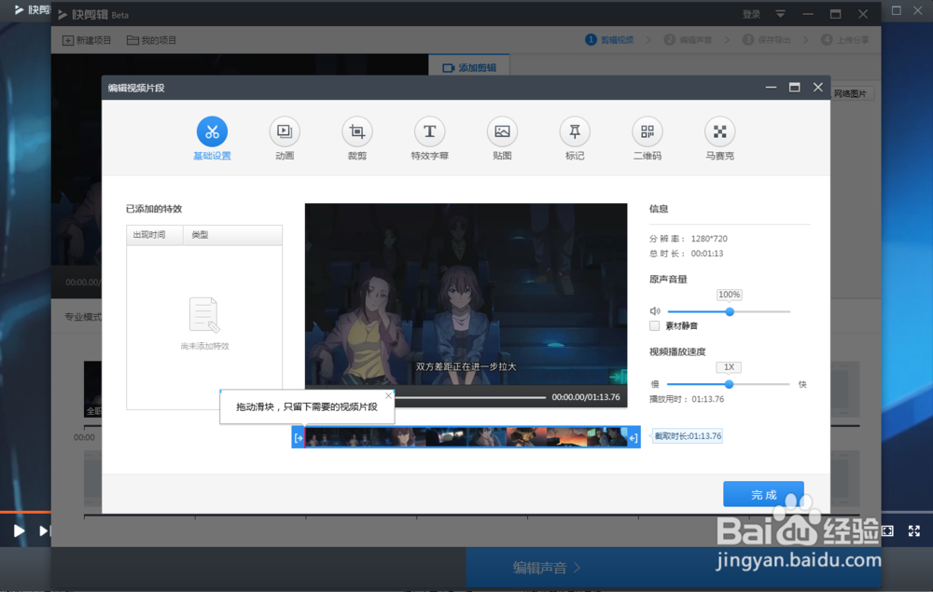Click the right trim handle on filmstrip
This screenshot has width=933, height=592.
[634, 437]
